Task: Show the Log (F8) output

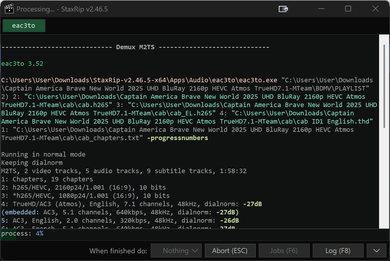Action: [x=338, y=251]
